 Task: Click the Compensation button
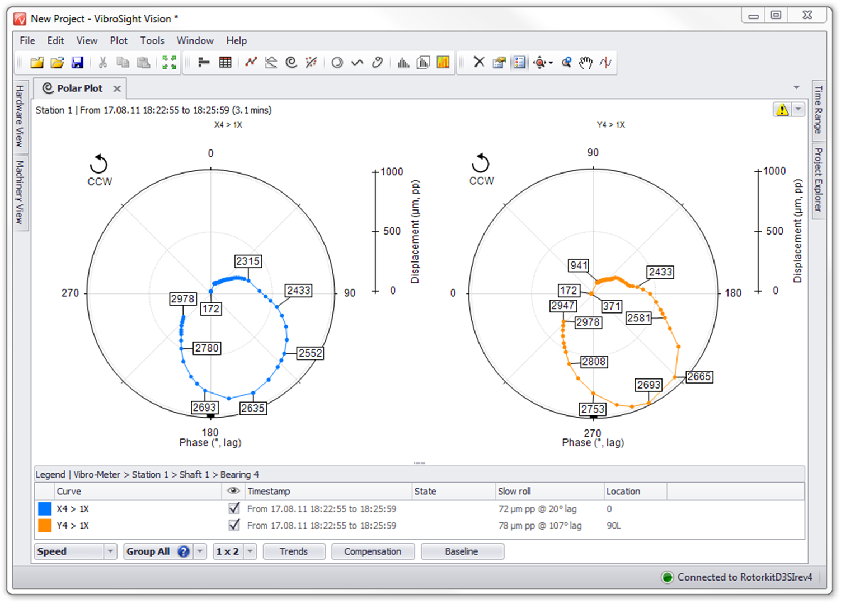[x=373, y=551]
